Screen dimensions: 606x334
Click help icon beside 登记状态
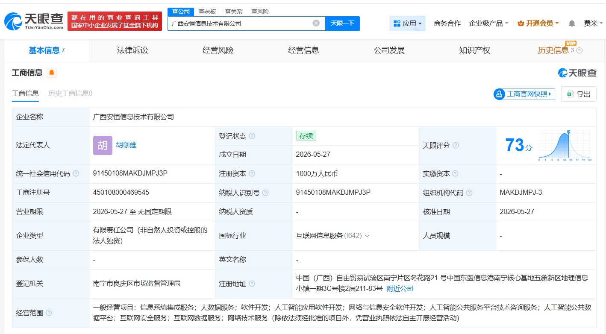click(x=252, y=136)
